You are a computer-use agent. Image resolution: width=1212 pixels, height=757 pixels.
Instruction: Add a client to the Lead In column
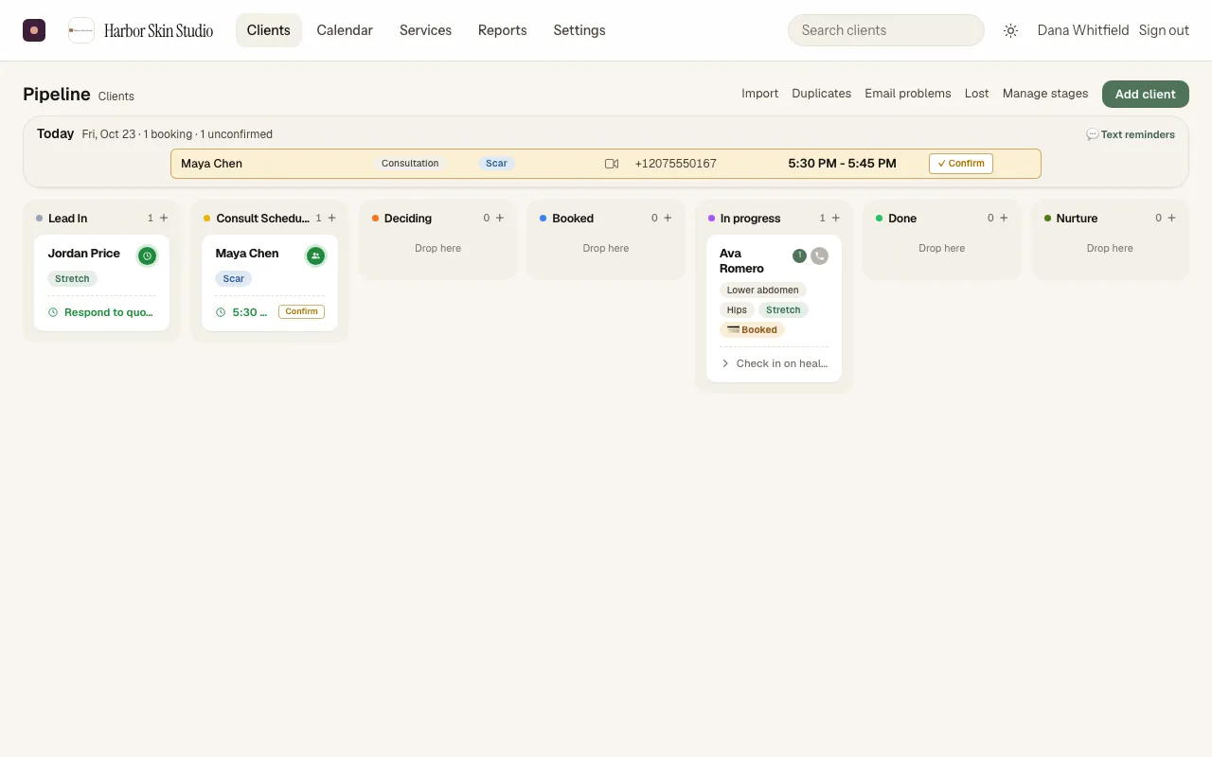click(x=164, y=218)
